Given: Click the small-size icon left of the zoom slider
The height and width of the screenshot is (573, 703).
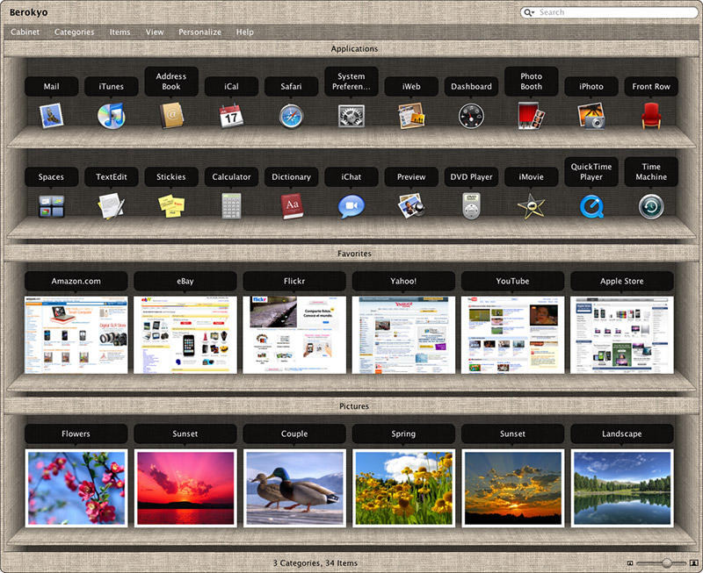Looking at the screenshot, I should 630,563.
